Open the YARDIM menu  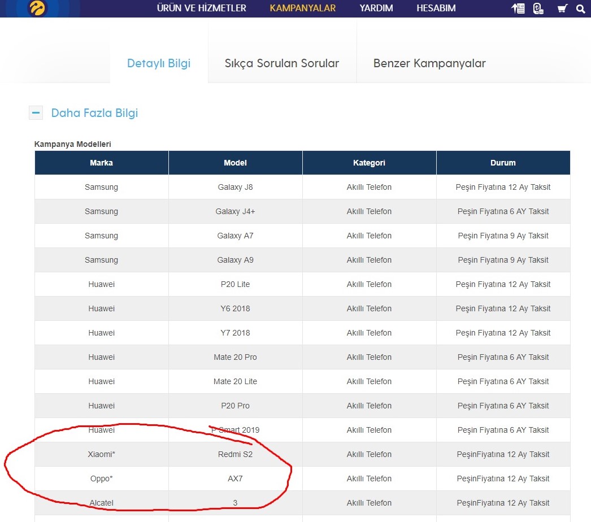pos(376,8)
